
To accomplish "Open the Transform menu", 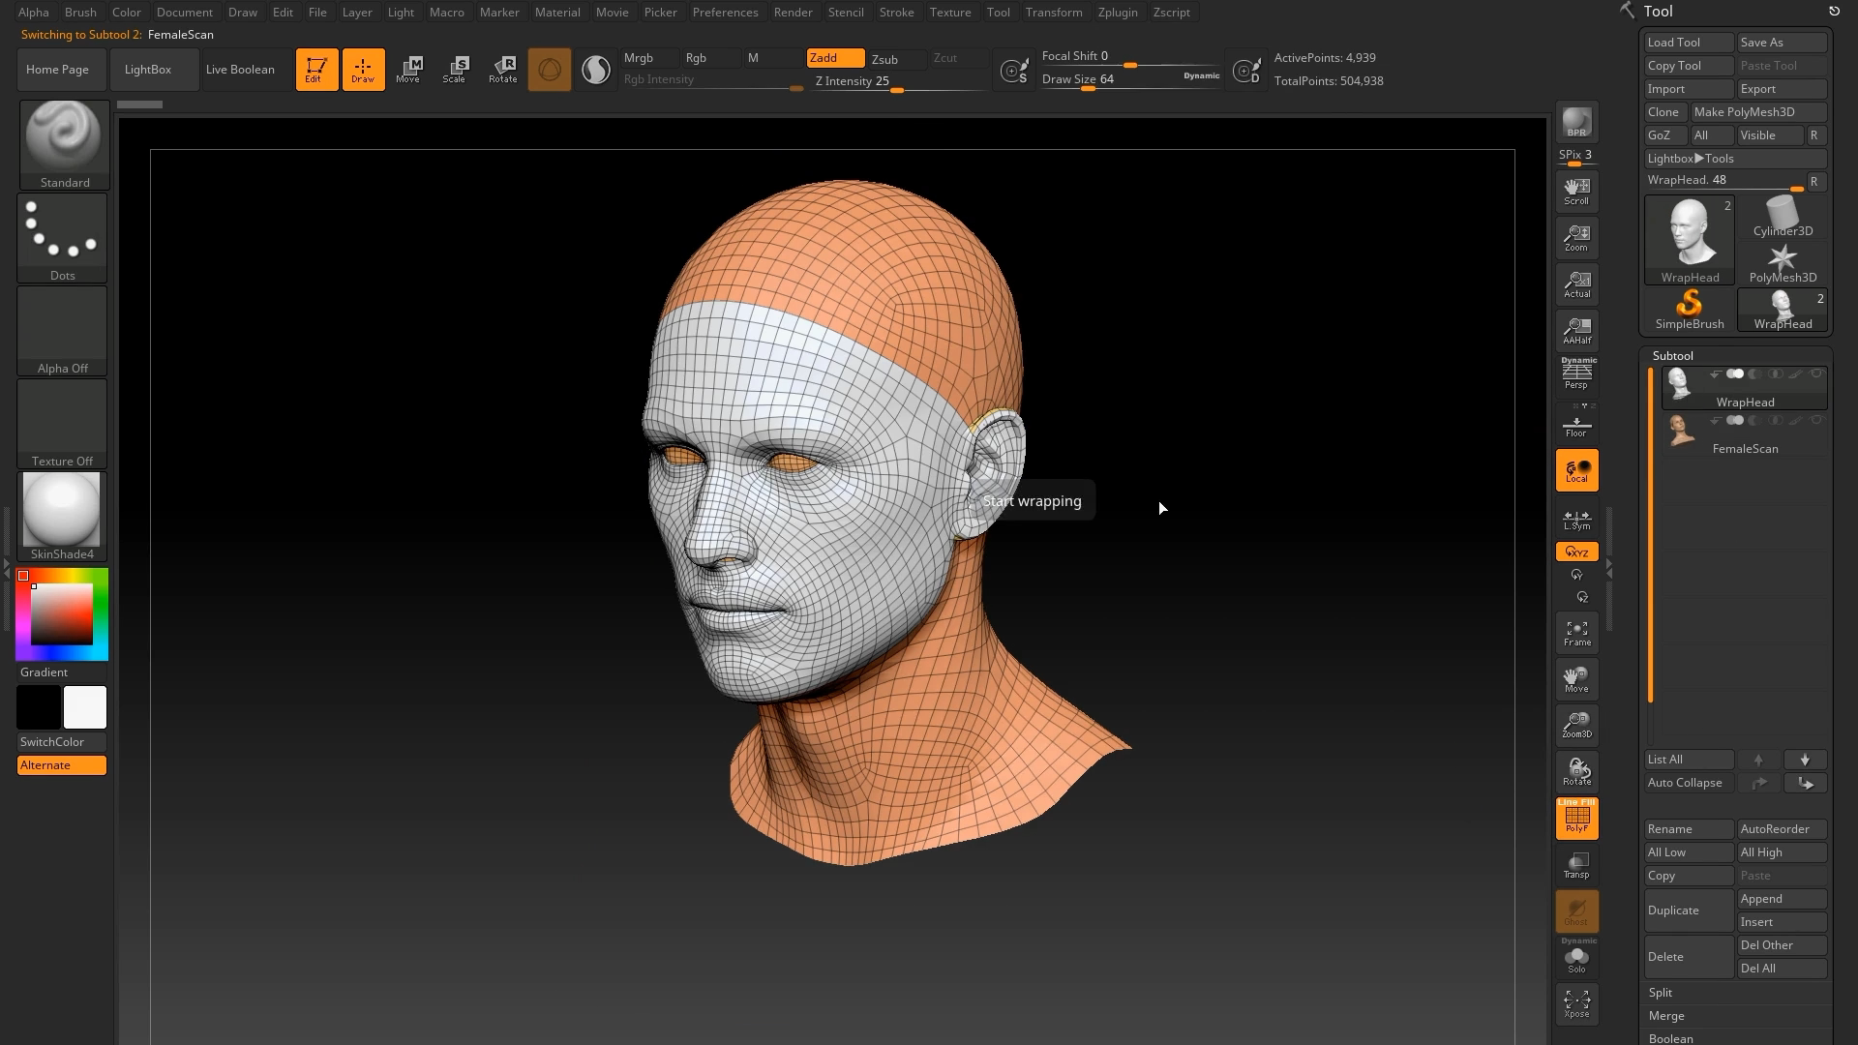I will tap(1053, 13).
